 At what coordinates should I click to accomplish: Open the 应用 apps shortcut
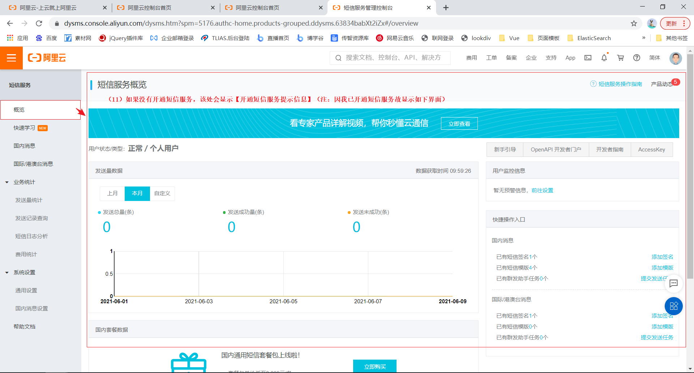(x=17, y=38)
